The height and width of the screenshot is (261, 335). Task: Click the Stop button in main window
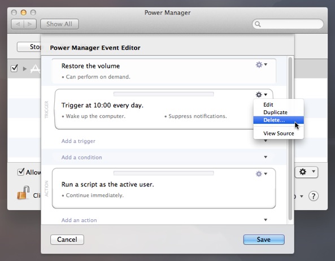[29, 47]
